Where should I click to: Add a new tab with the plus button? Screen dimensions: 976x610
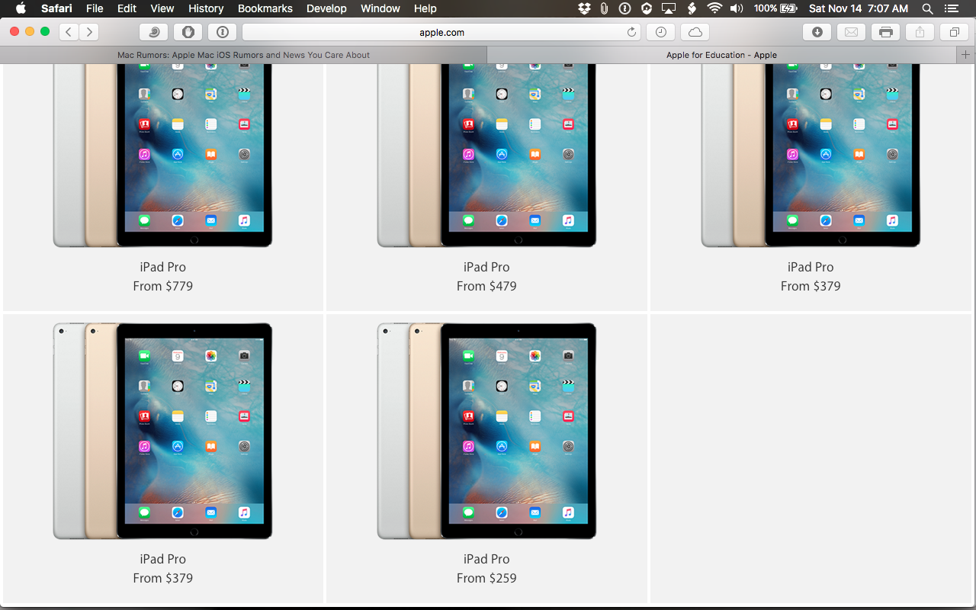[x=965, y=55]
